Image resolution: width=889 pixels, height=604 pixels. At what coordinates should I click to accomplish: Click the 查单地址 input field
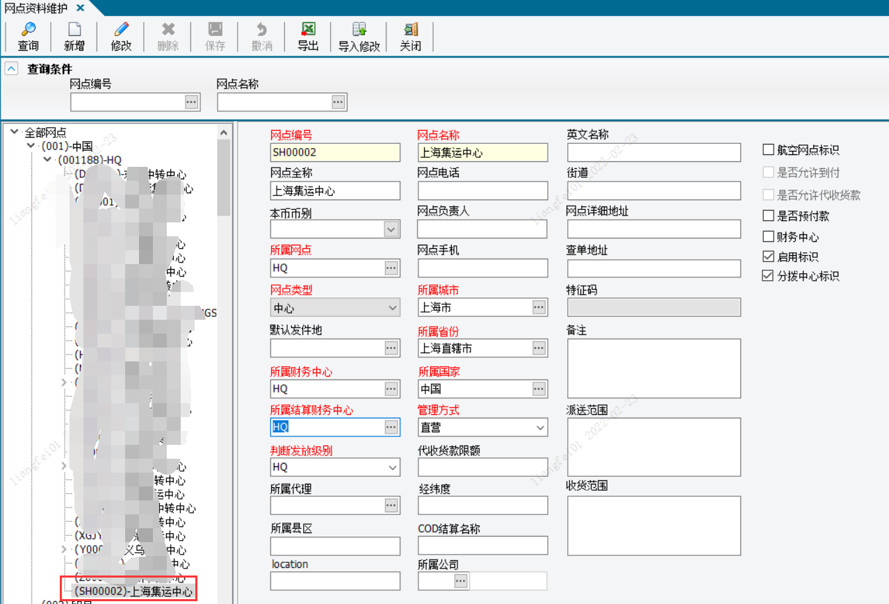pos(654,268)
